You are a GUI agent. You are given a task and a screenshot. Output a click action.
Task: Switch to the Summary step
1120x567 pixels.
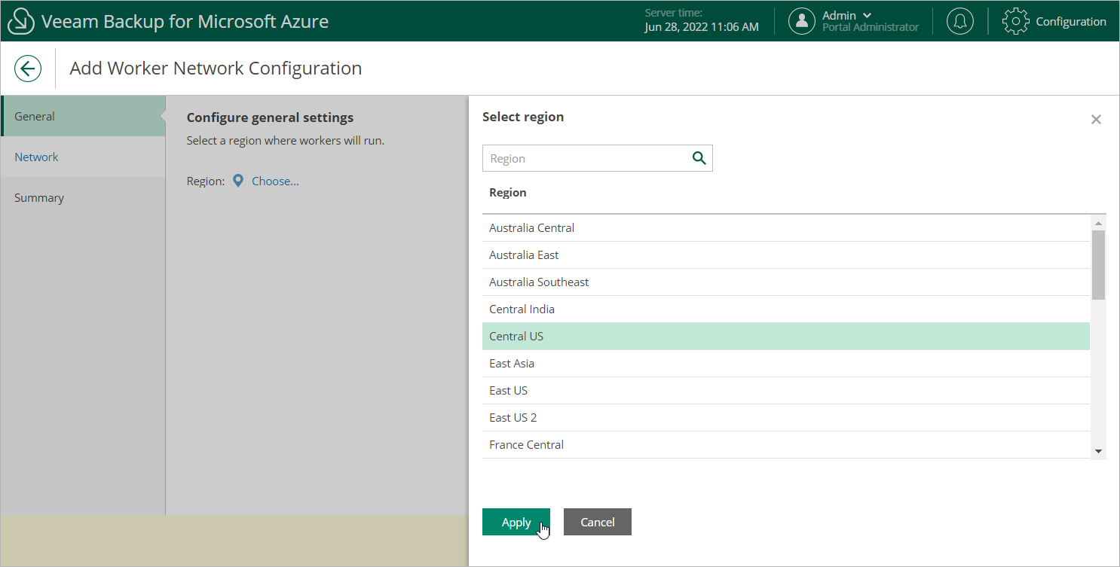click(x=39, y=197)
